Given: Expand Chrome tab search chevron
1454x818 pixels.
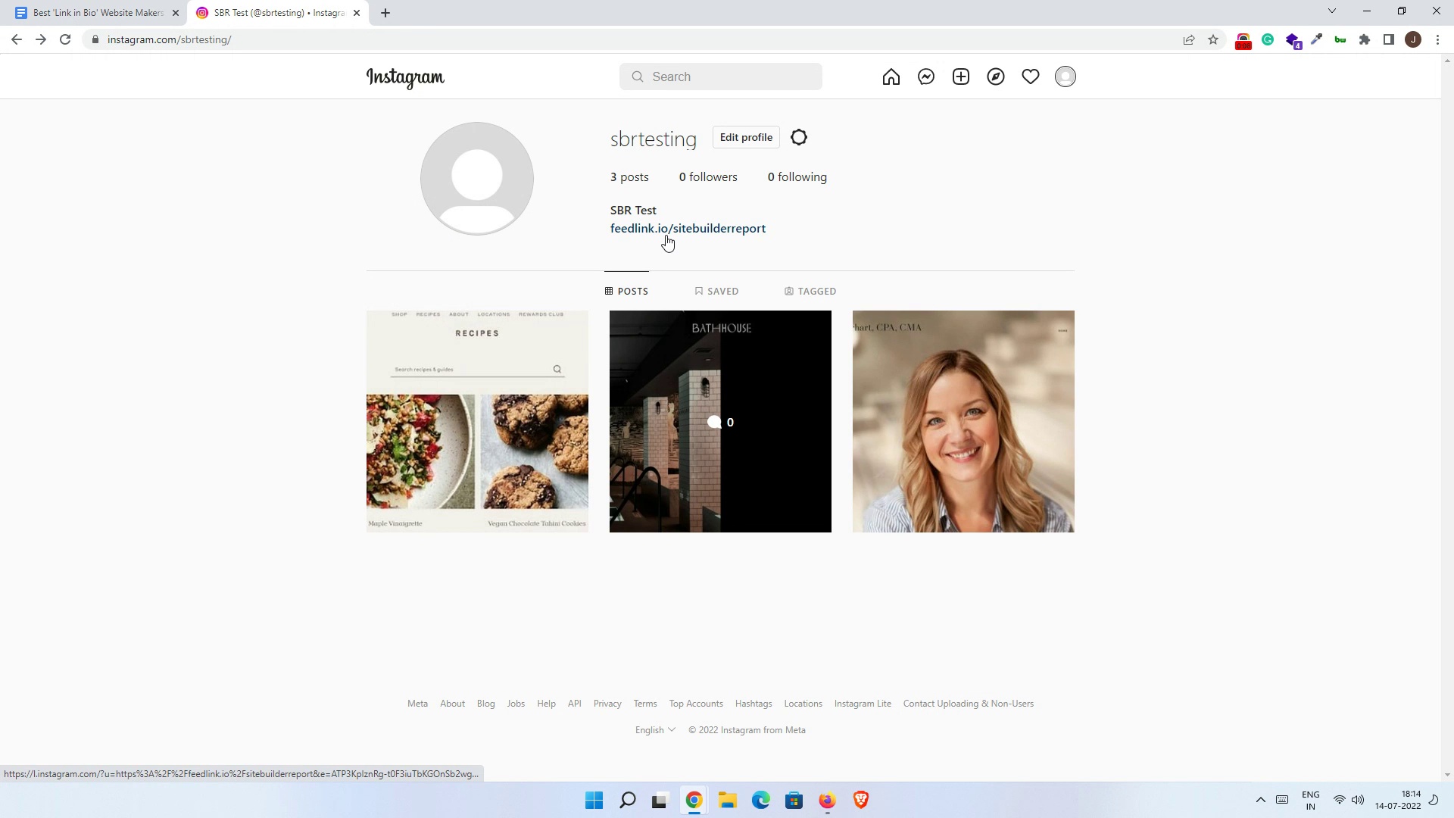Looking at the screenshot, I should 1331,11.
